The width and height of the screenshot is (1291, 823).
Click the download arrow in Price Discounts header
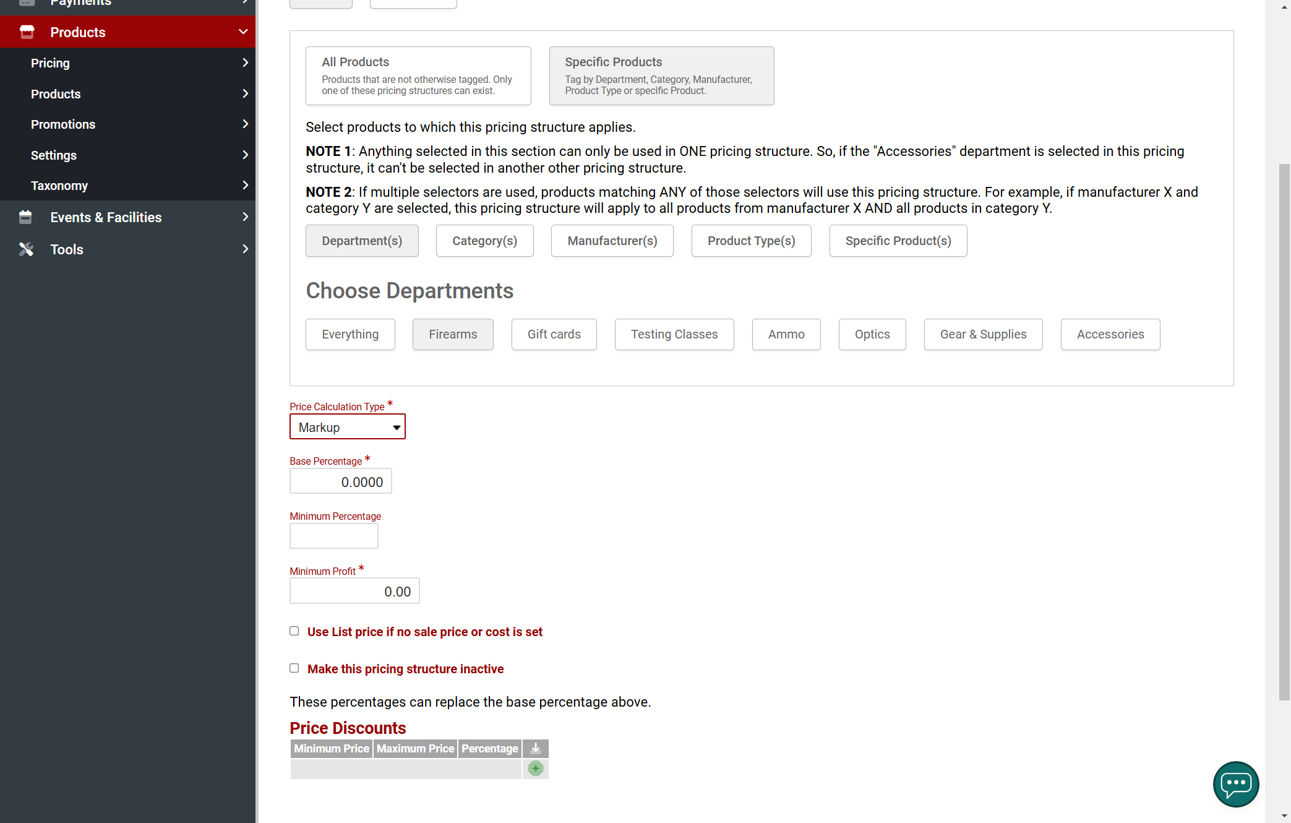click(x=536, y=749)
